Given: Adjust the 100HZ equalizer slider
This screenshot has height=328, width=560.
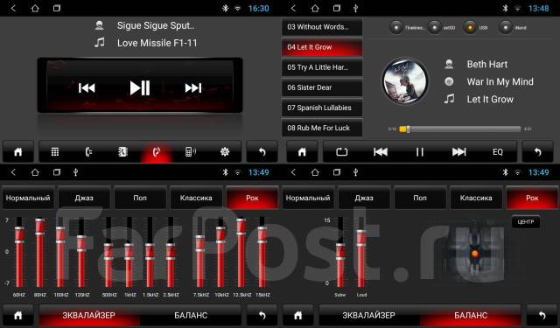Looking at the screenshot, I should [x=60, y=252].
